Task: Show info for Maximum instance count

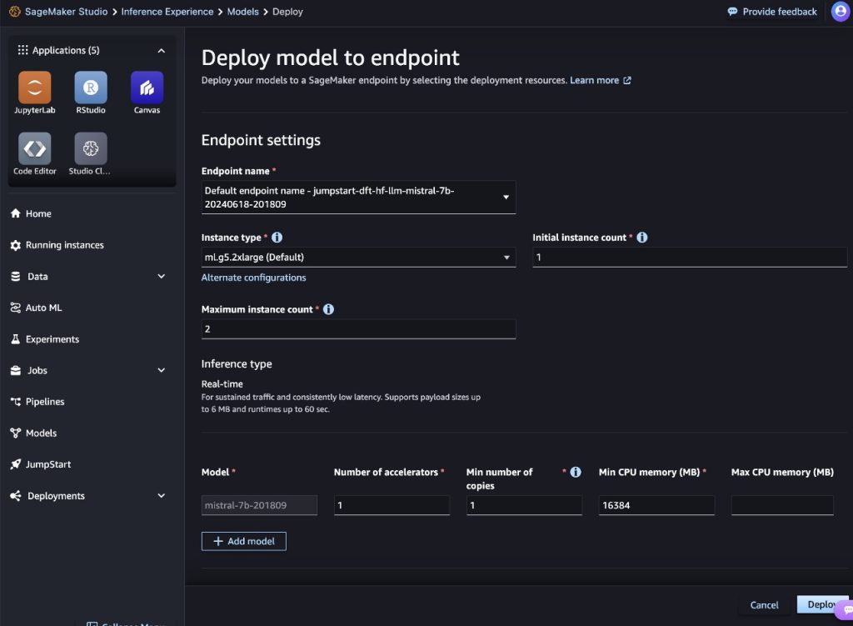Action: (328, 309)
